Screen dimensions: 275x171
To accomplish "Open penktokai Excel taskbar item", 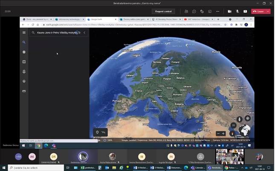I will [88, 168].
